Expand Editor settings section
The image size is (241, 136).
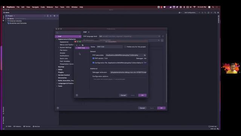pyautogui.click(x=57, y=70)
